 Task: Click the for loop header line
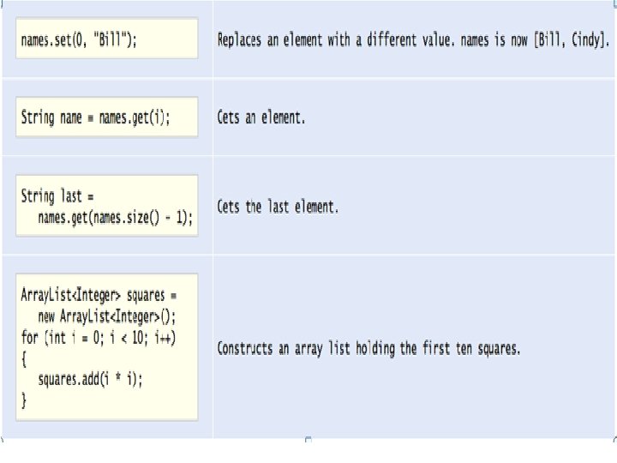[99, 337]
